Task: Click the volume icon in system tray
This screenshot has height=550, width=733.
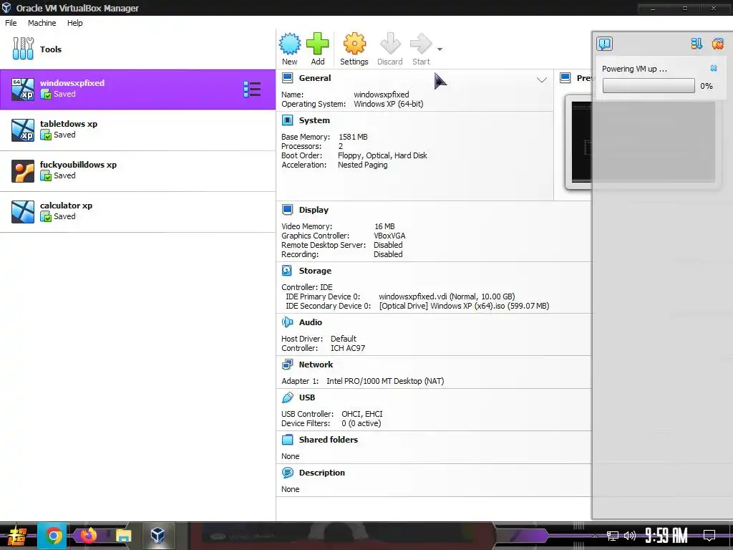Action: (630, 536)
